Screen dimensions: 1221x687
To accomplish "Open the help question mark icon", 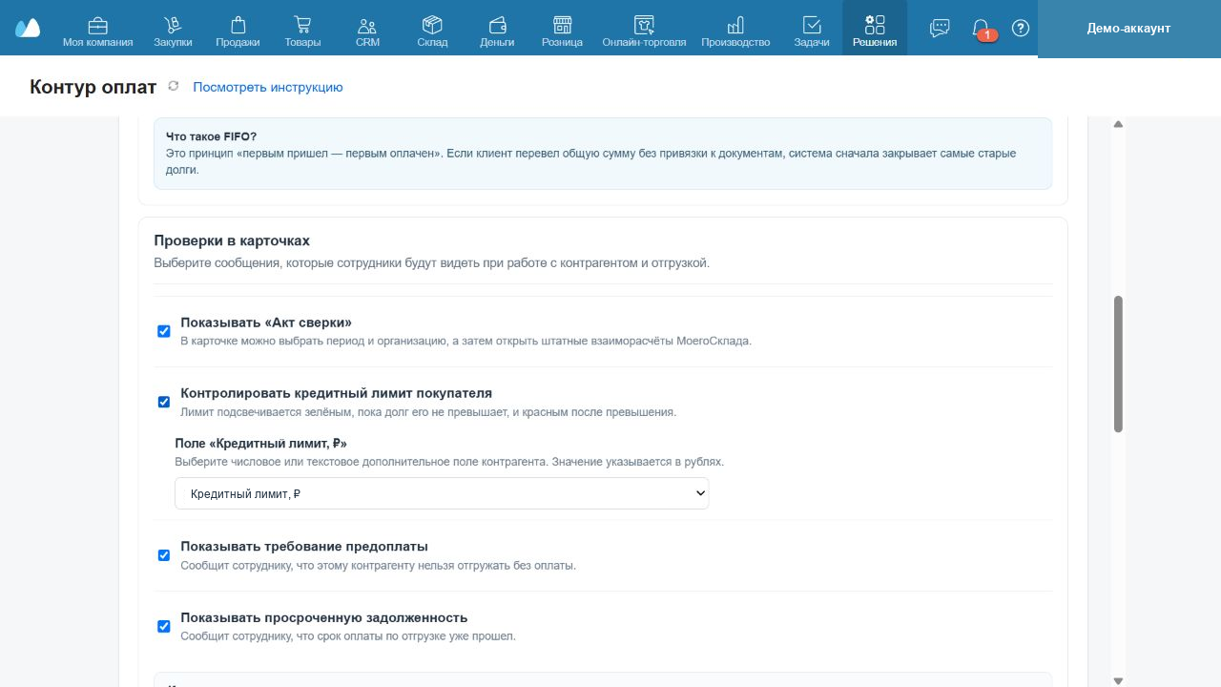I will click(x=1021, y=28).
